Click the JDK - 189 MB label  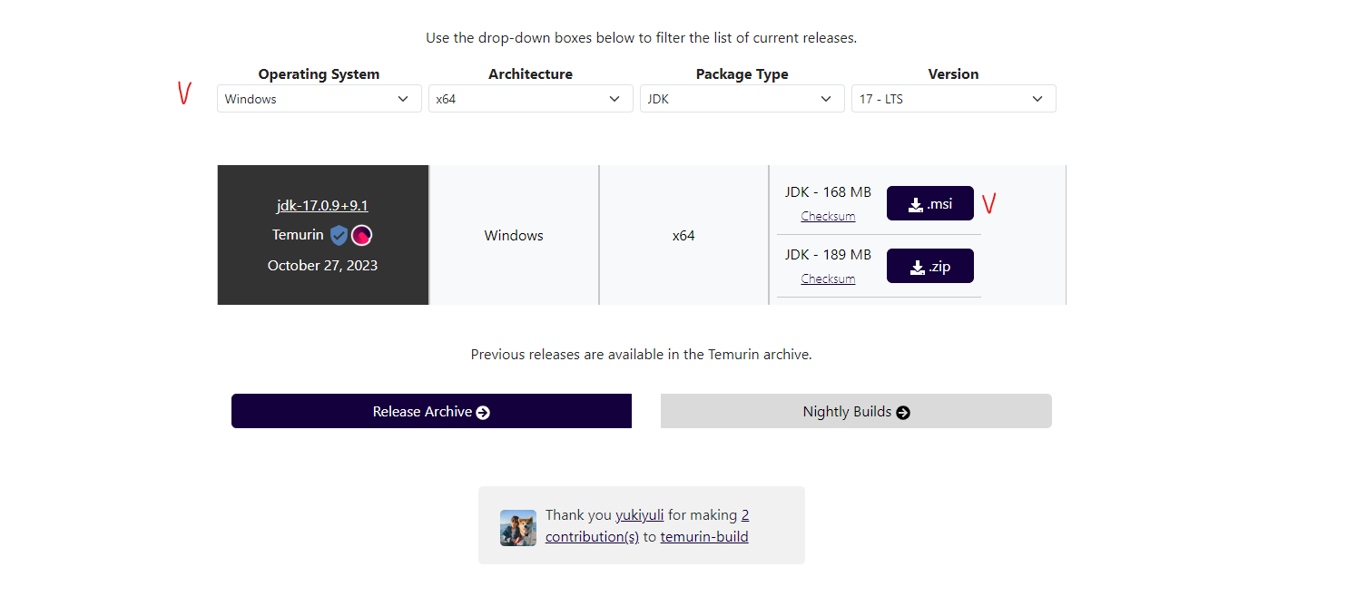click(828, 255)
